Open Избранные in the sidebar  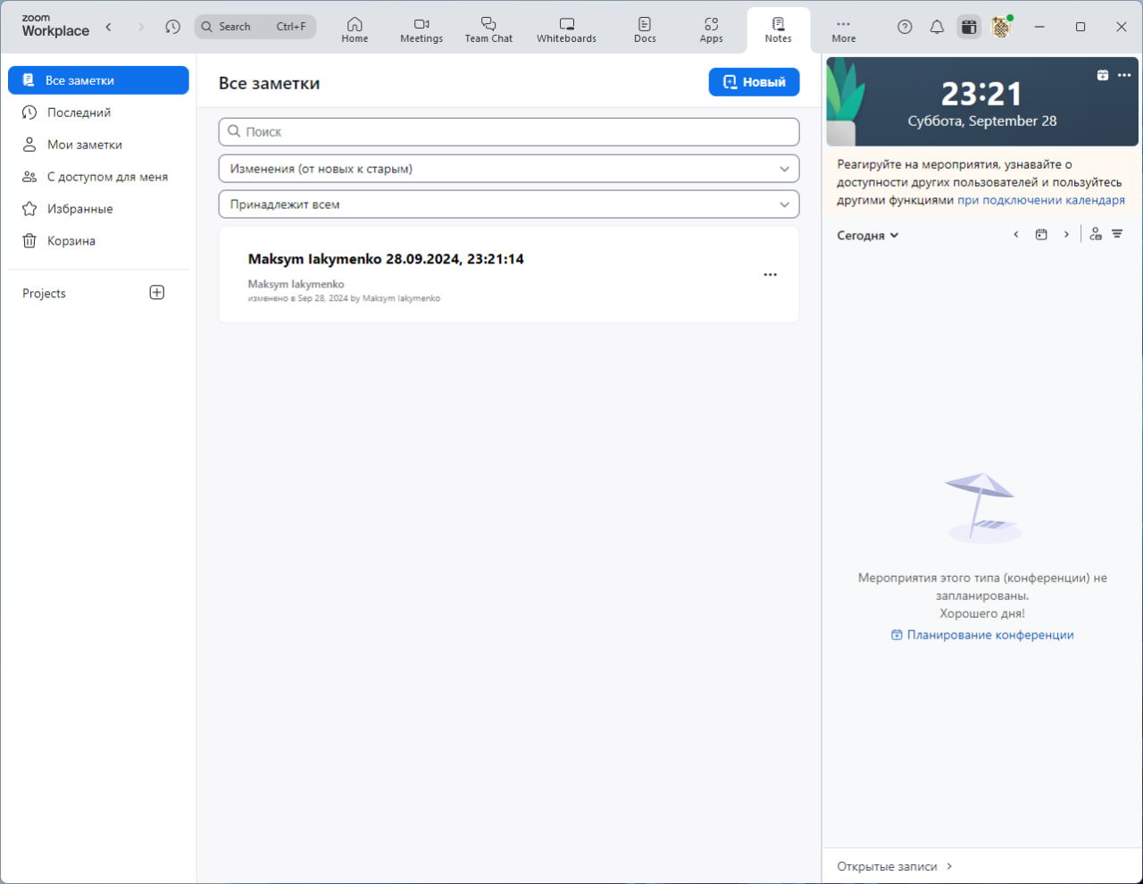click(98, 209)
